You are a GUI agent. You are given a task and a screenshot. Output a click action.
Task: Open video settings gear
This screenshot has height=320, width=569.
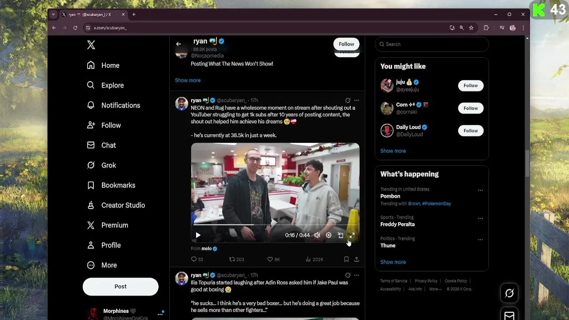pos(329,236)
